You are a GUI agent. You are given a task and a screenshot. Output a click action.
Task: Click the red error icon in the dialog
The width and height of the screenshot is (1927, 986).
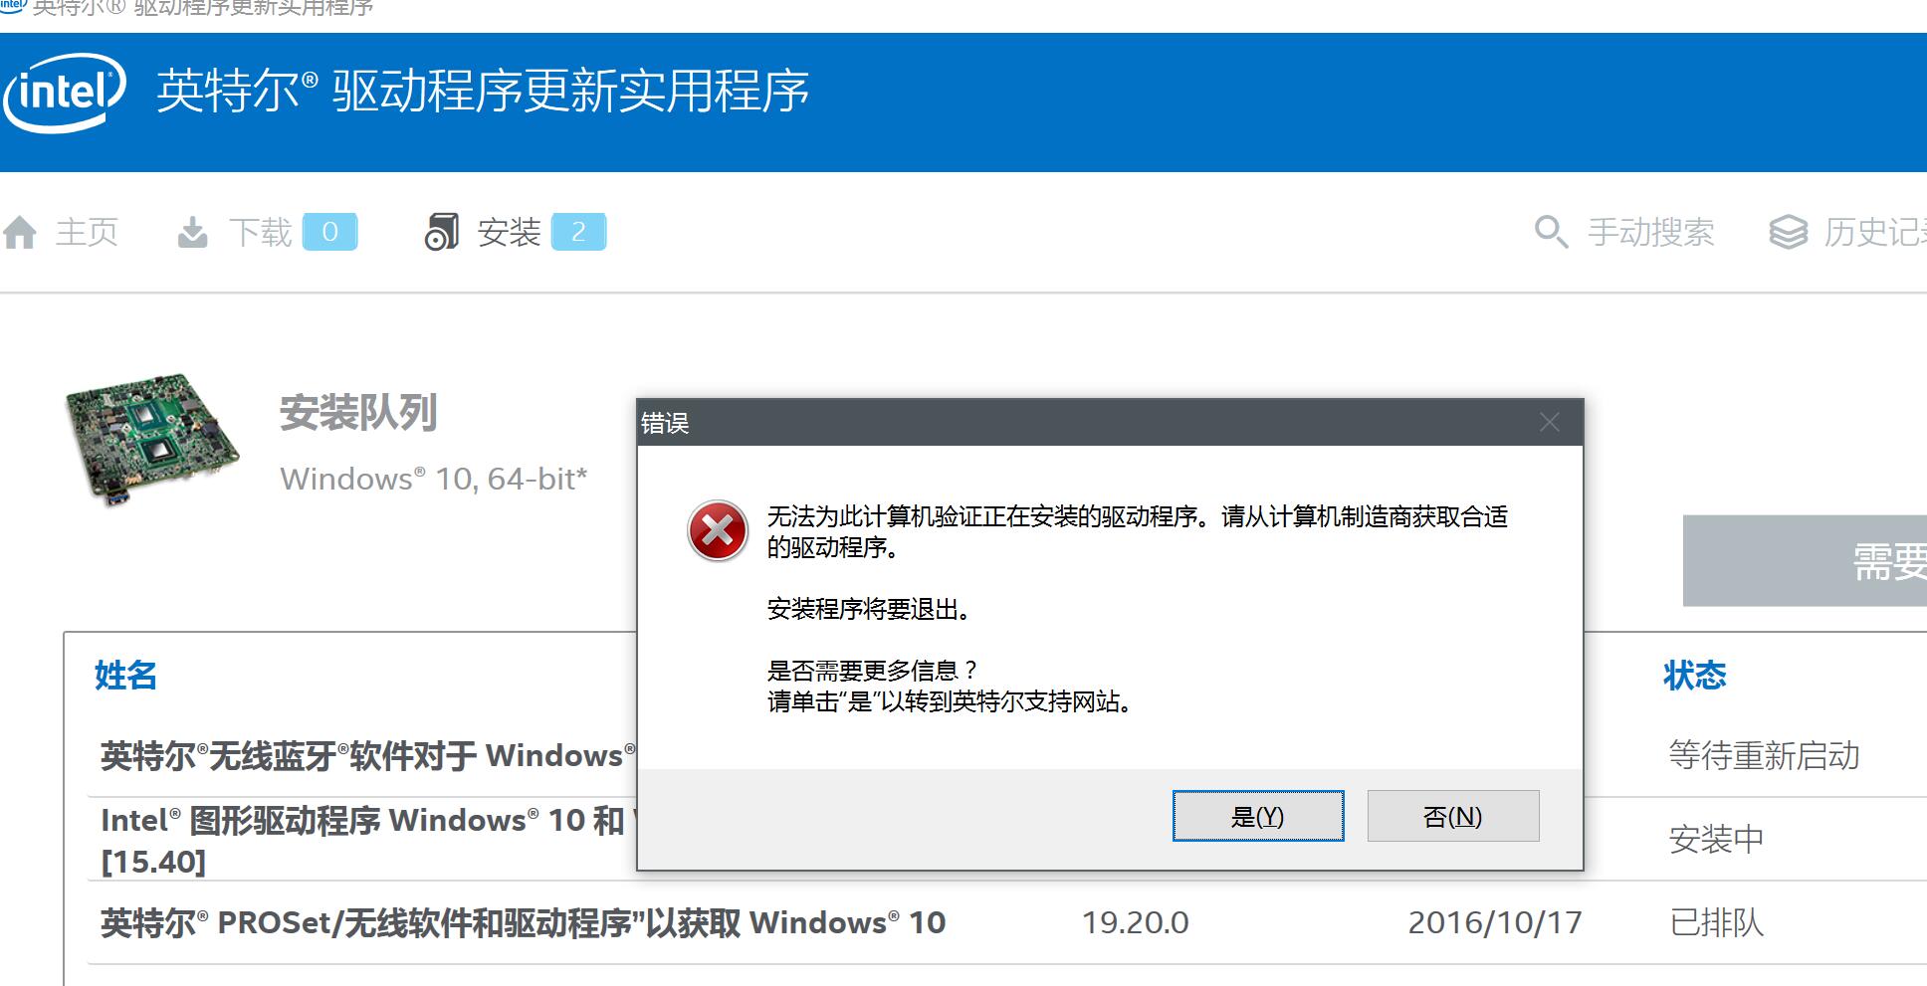[x=718, y=531]
